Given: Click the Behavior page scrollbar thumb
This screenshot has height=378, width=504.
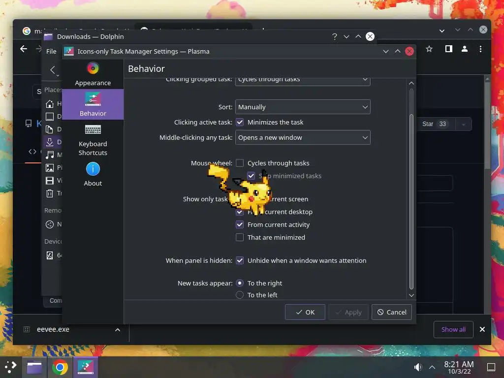Looking at the screenshot, I should [x=411, y=202].
